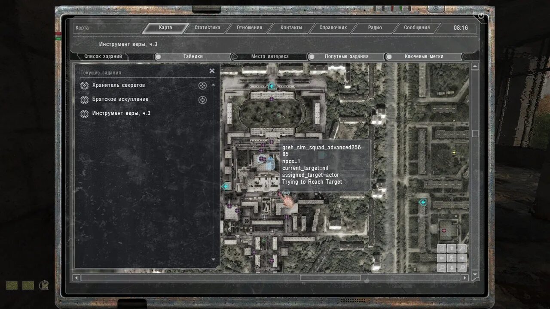The image size is (550, 309).
Task: Open the Список заданий task list
Action: tap(103, 57)
